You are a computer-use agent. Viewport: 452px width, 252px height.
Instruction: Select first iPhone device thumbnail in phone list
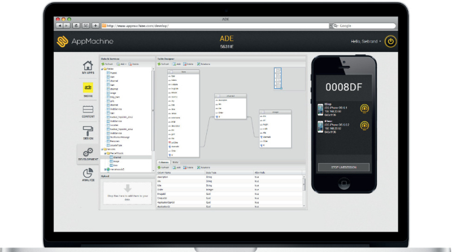320,110
